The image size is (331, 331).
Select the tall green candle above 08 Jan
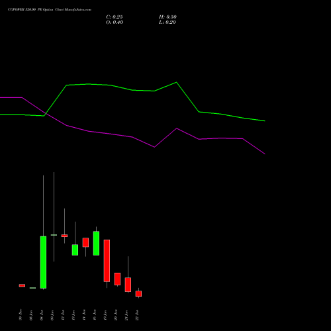(x=43, y=262)
